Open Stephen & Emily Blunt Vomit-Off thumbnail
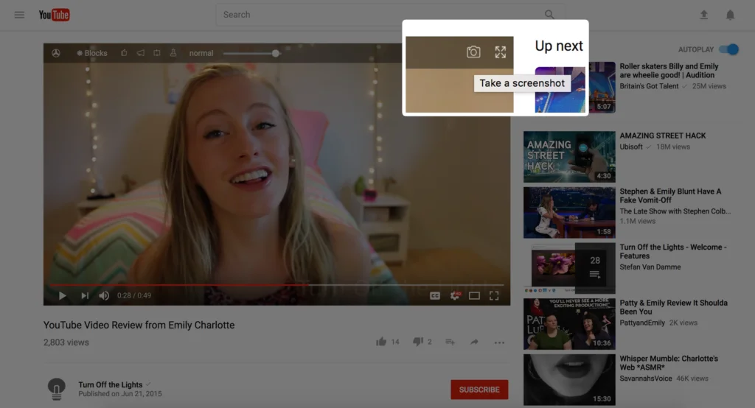This screenshot has height=408, width=755. (x=569, y=213)
